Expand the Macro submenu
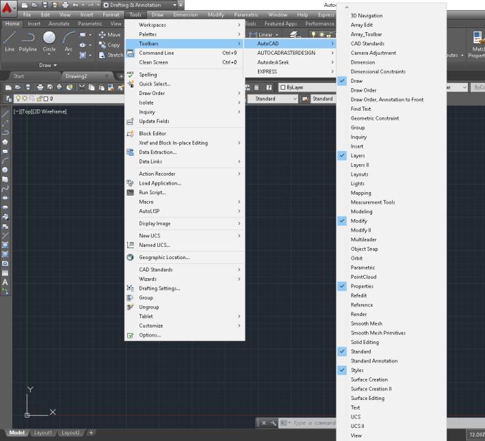The width and height of the screenshot is (485, 441). point(185,202)
